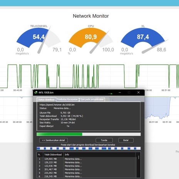Click the XL gauge max value 88,6
Screen dimensions: 179x179
pyautogui.click(x=161, y=50)
